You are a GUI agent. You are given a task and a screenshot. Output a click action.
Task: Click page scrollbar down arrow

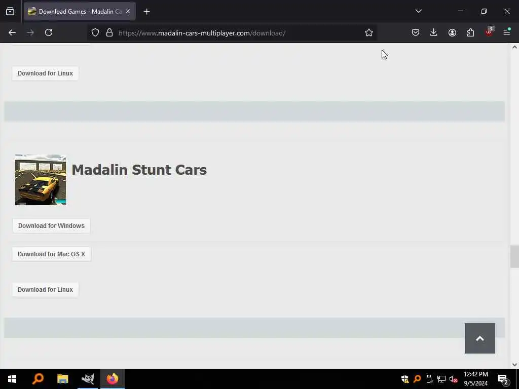click(x=514, y=365)
